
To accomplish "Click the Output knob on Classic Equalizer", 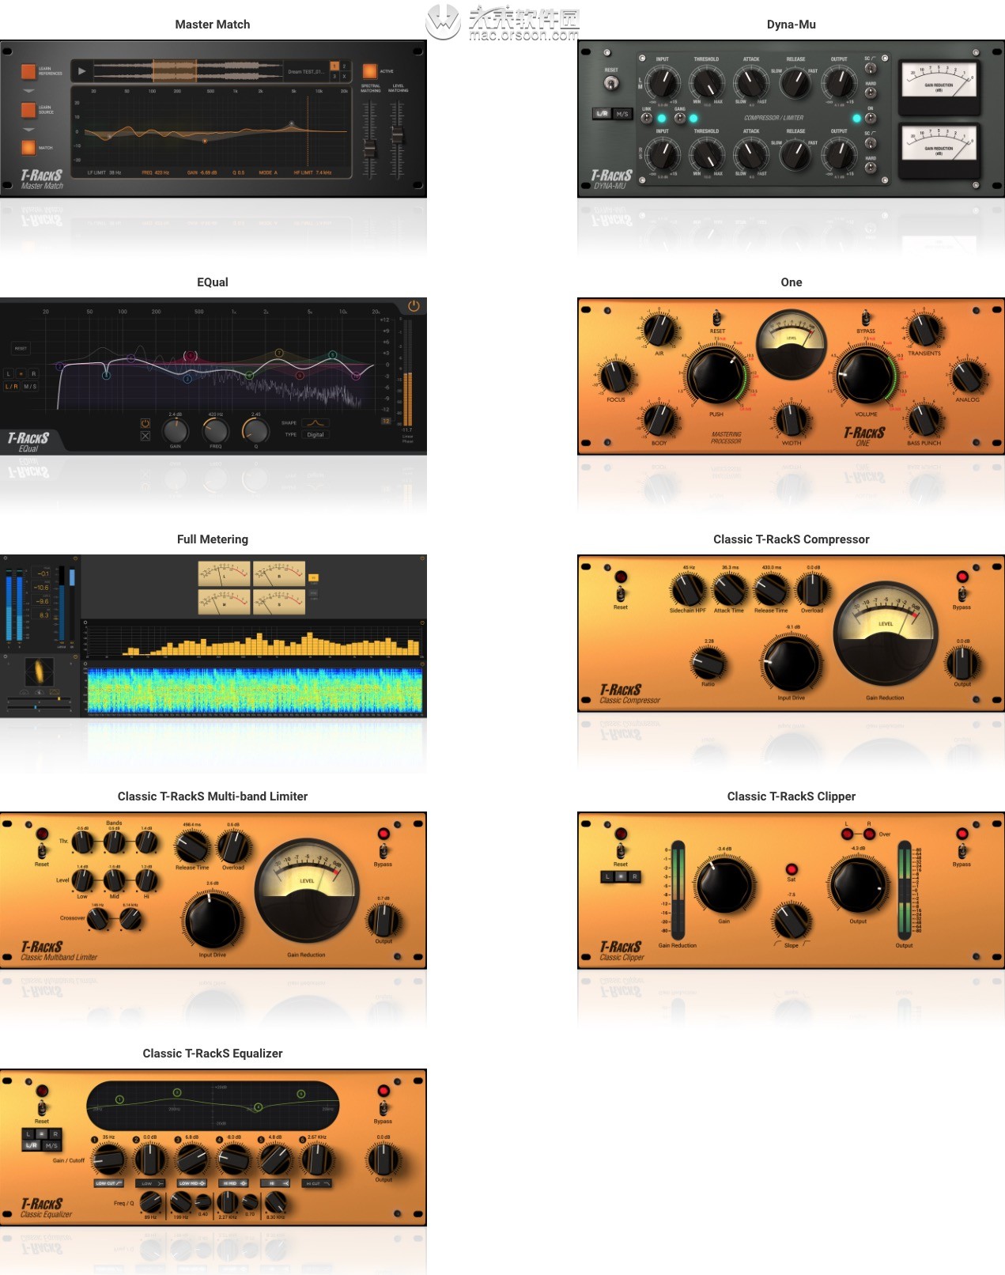I will point(383,1160).
